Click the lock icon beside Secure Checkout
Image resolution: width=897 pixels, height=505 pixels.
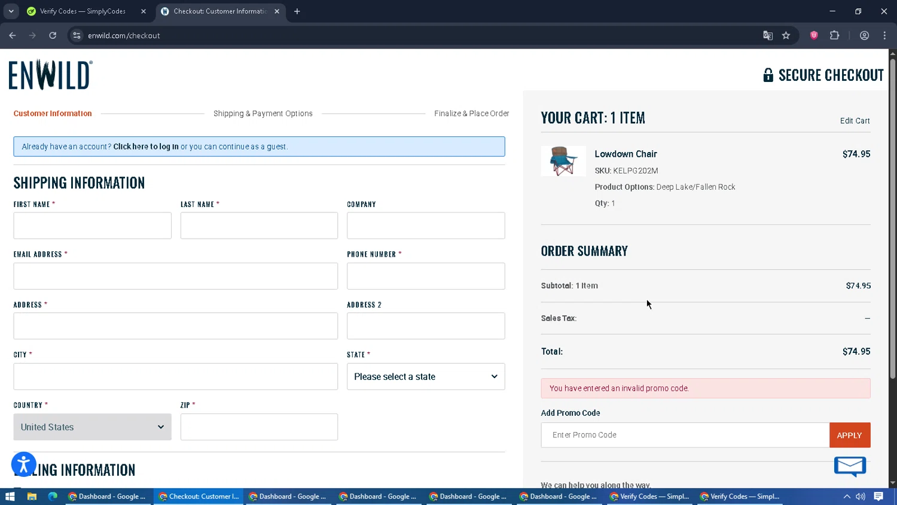(x=768, y=75)
